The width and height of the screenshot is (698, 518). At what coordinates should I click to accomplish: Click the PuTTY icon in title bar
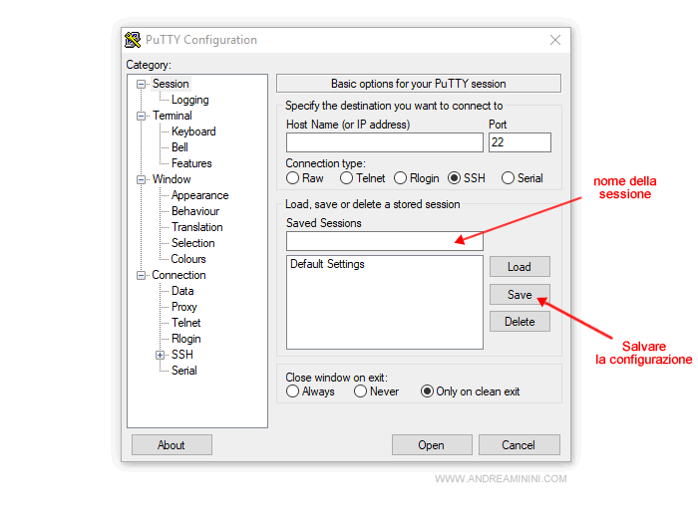(x=132, y=40)
